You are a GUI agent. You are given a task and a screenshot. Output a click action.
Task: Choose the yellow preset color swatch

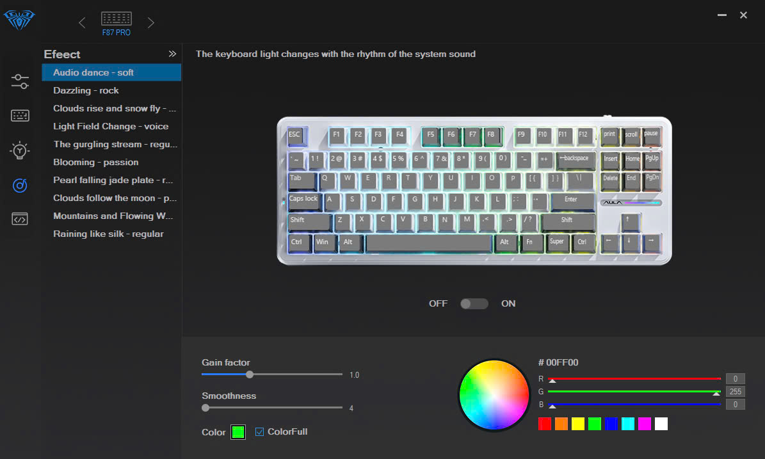coord(577,424)
